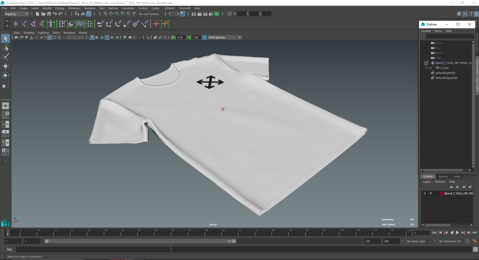Toggle the ON color management button

[204, 37]
